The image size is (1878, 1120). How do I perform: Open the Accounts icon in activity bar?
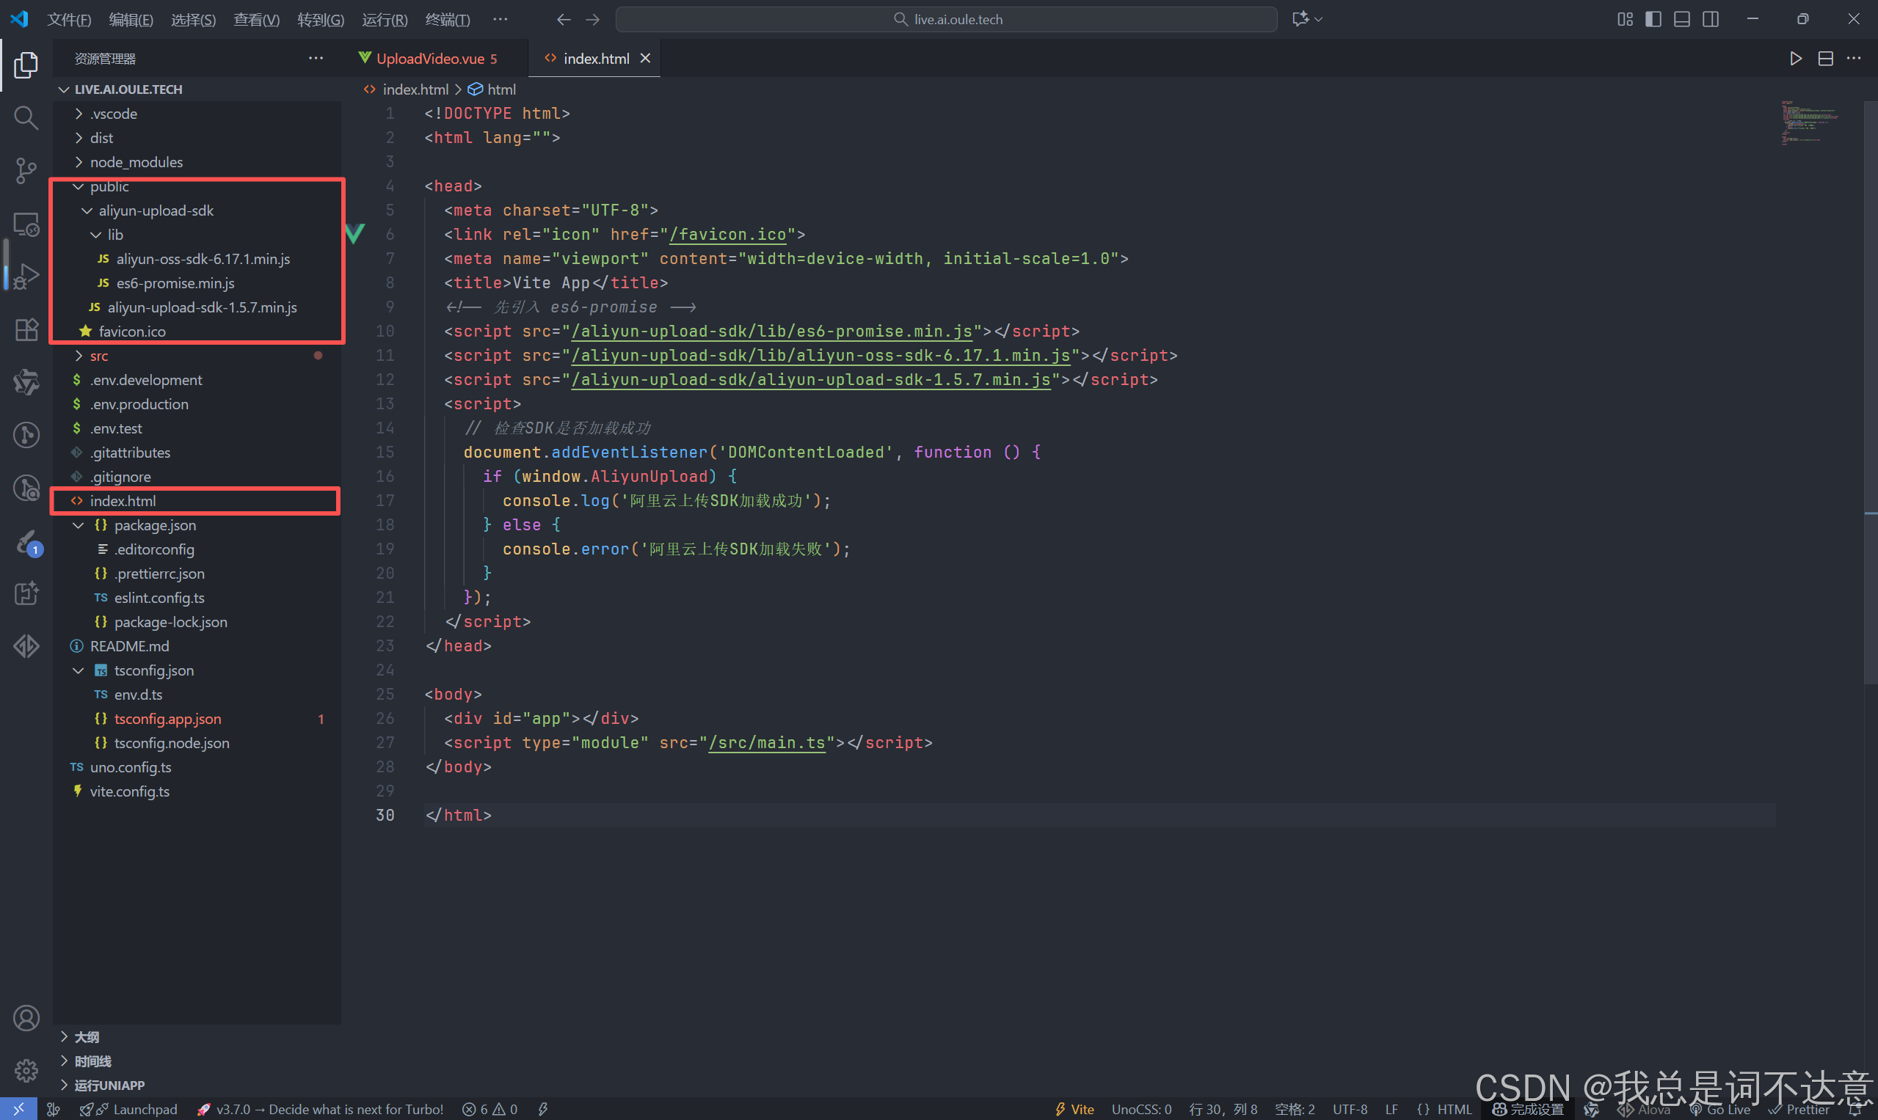tap(26, 1018)
